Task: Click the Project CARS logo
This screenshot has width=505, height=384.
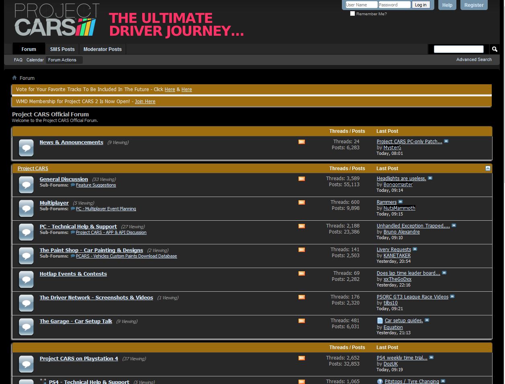Action: point(57,20)
